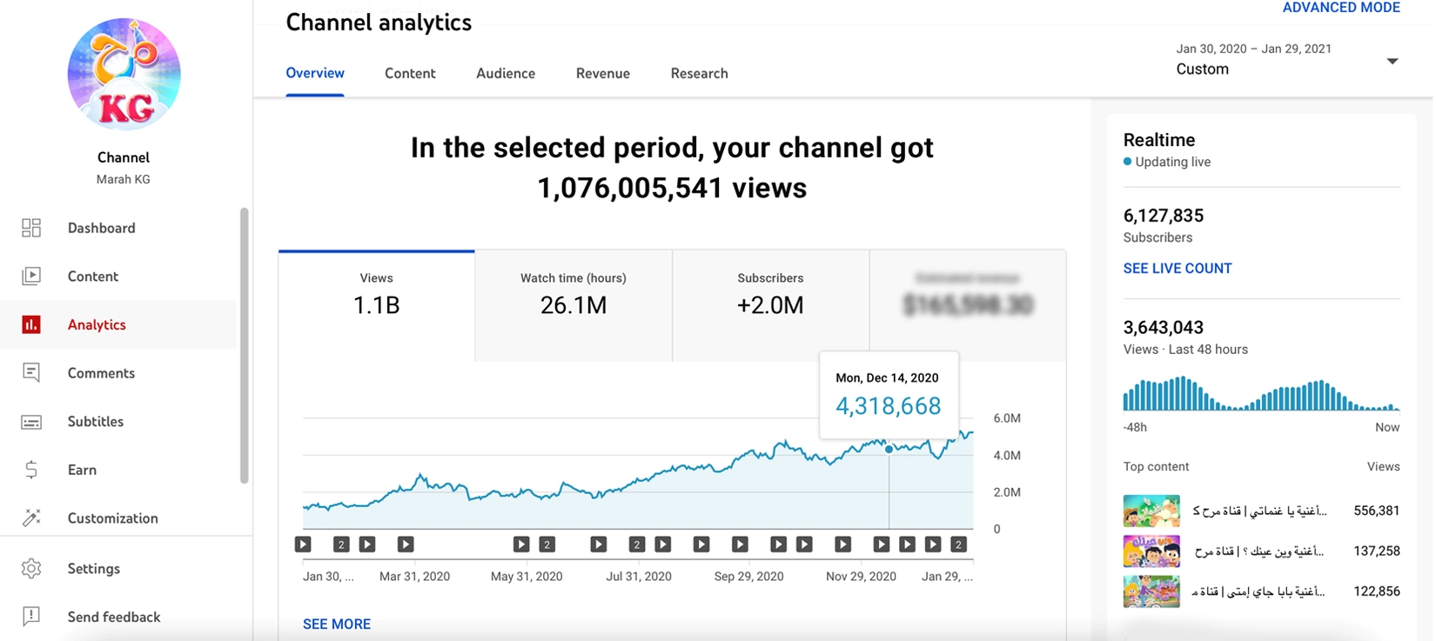This screenshot has width=1436, height=641.
Task: Select the Subscribers +2.0M metric card
Action: point(771,305)
